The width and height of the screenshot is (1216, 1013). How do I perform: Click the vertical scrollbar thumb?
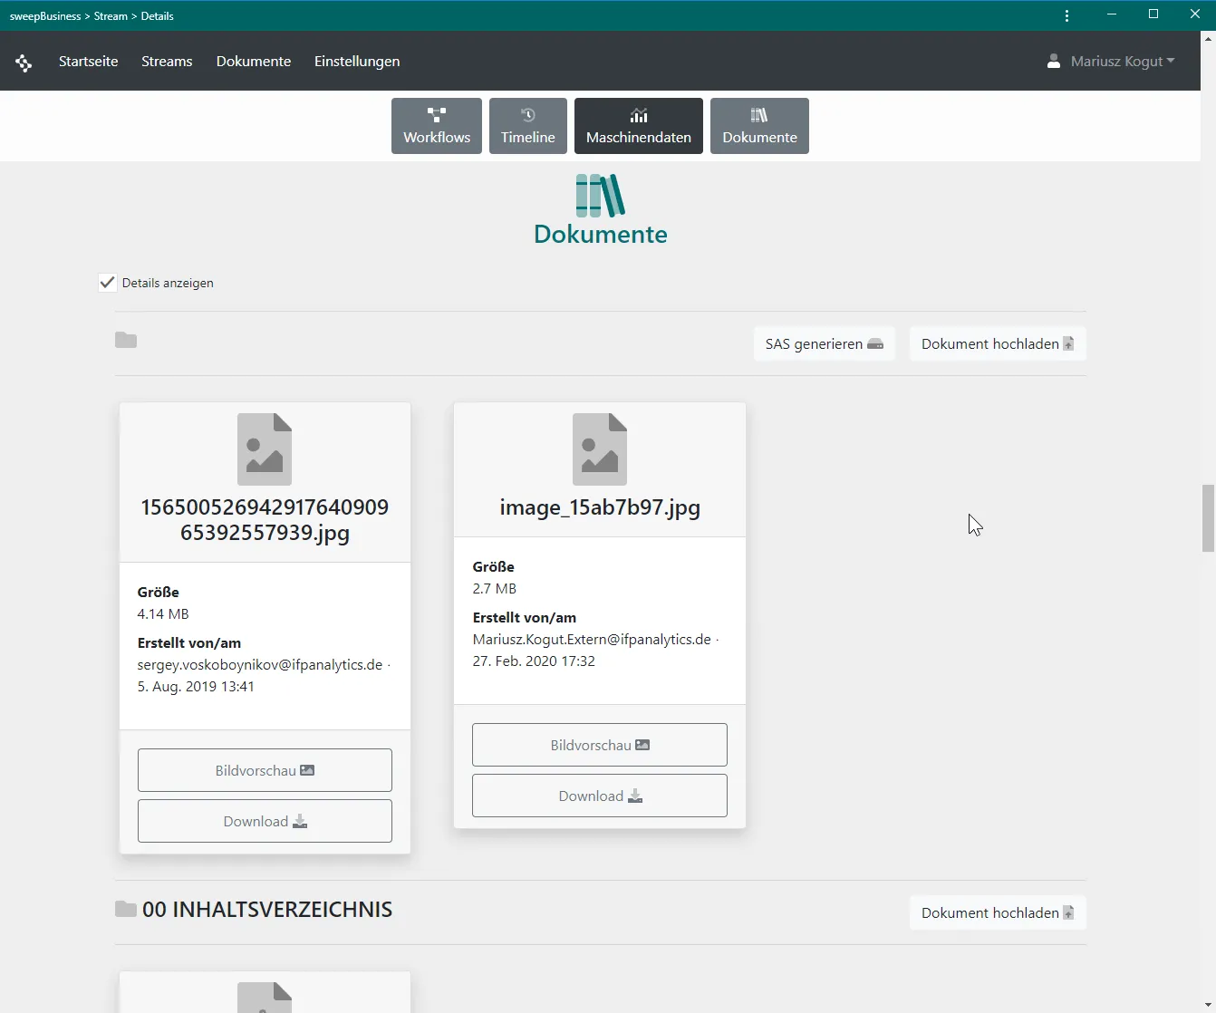pyautogui.click(x=1208, y=518)
